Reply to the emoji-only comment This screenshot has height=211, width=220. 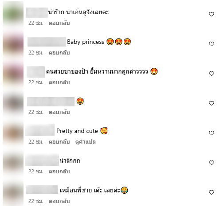[59, 112]
